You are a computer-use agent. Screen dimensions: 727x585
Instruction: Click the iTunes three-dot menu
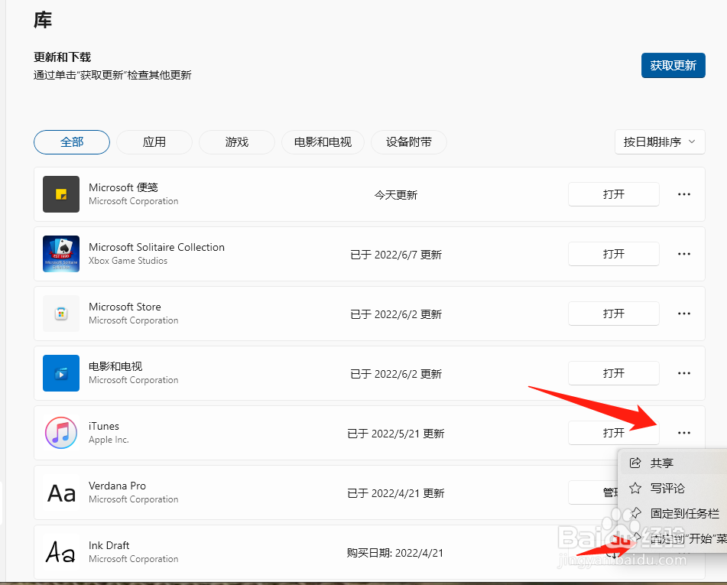[x=684, y=433]
